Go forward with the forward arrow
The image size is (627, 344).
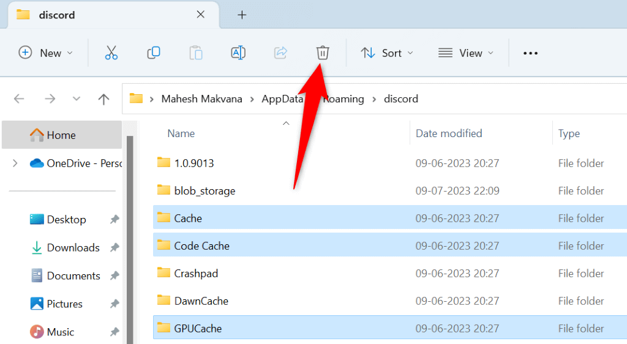(x=50, y=99)
